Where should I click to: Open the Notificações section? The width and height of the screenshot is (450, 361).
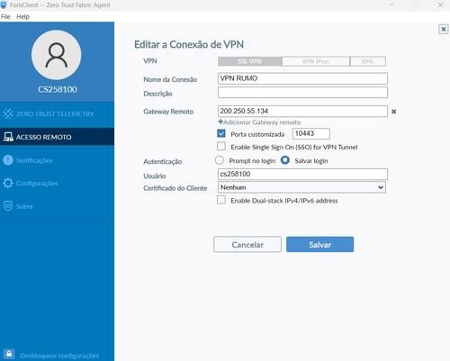point(57,160)
